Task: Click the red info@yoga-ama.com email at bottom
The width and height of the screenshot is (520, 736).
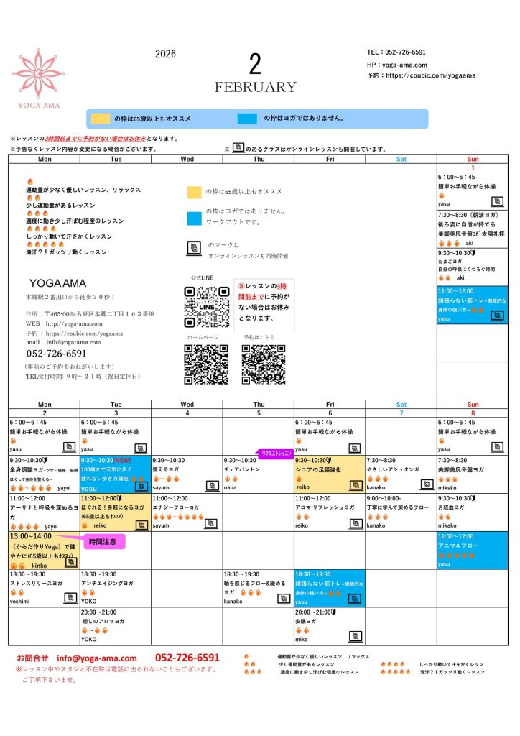Action: pos(96,658)
